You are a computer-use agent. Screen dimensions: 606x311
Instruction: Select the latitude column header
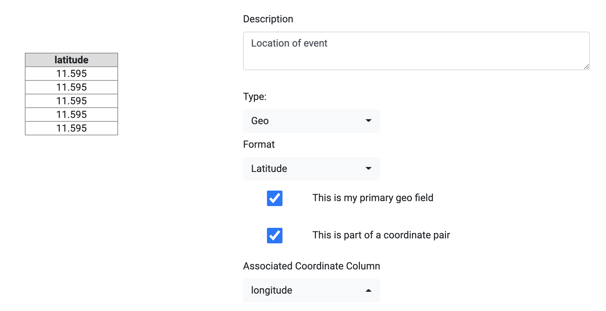71,60
